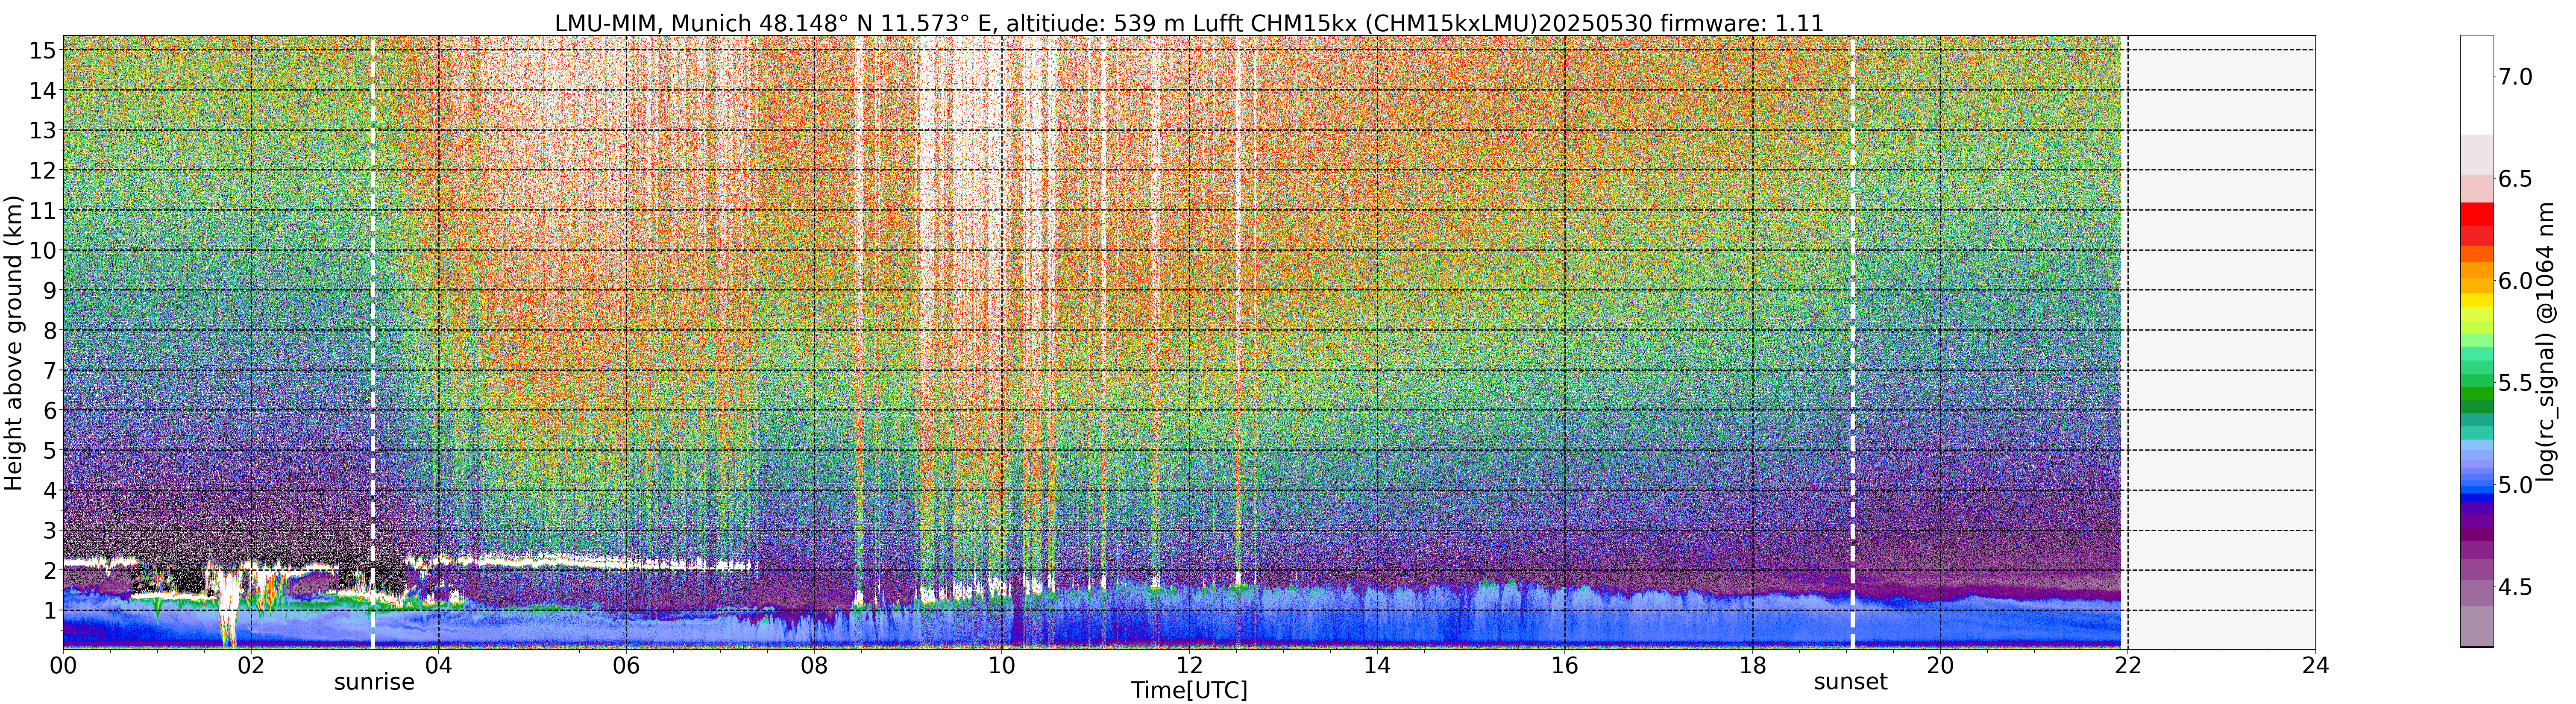The width and height of the screenshot is (2576, 704).
Task: Click the white dashed sunrise marker line
Action: [x=373, y=343]
